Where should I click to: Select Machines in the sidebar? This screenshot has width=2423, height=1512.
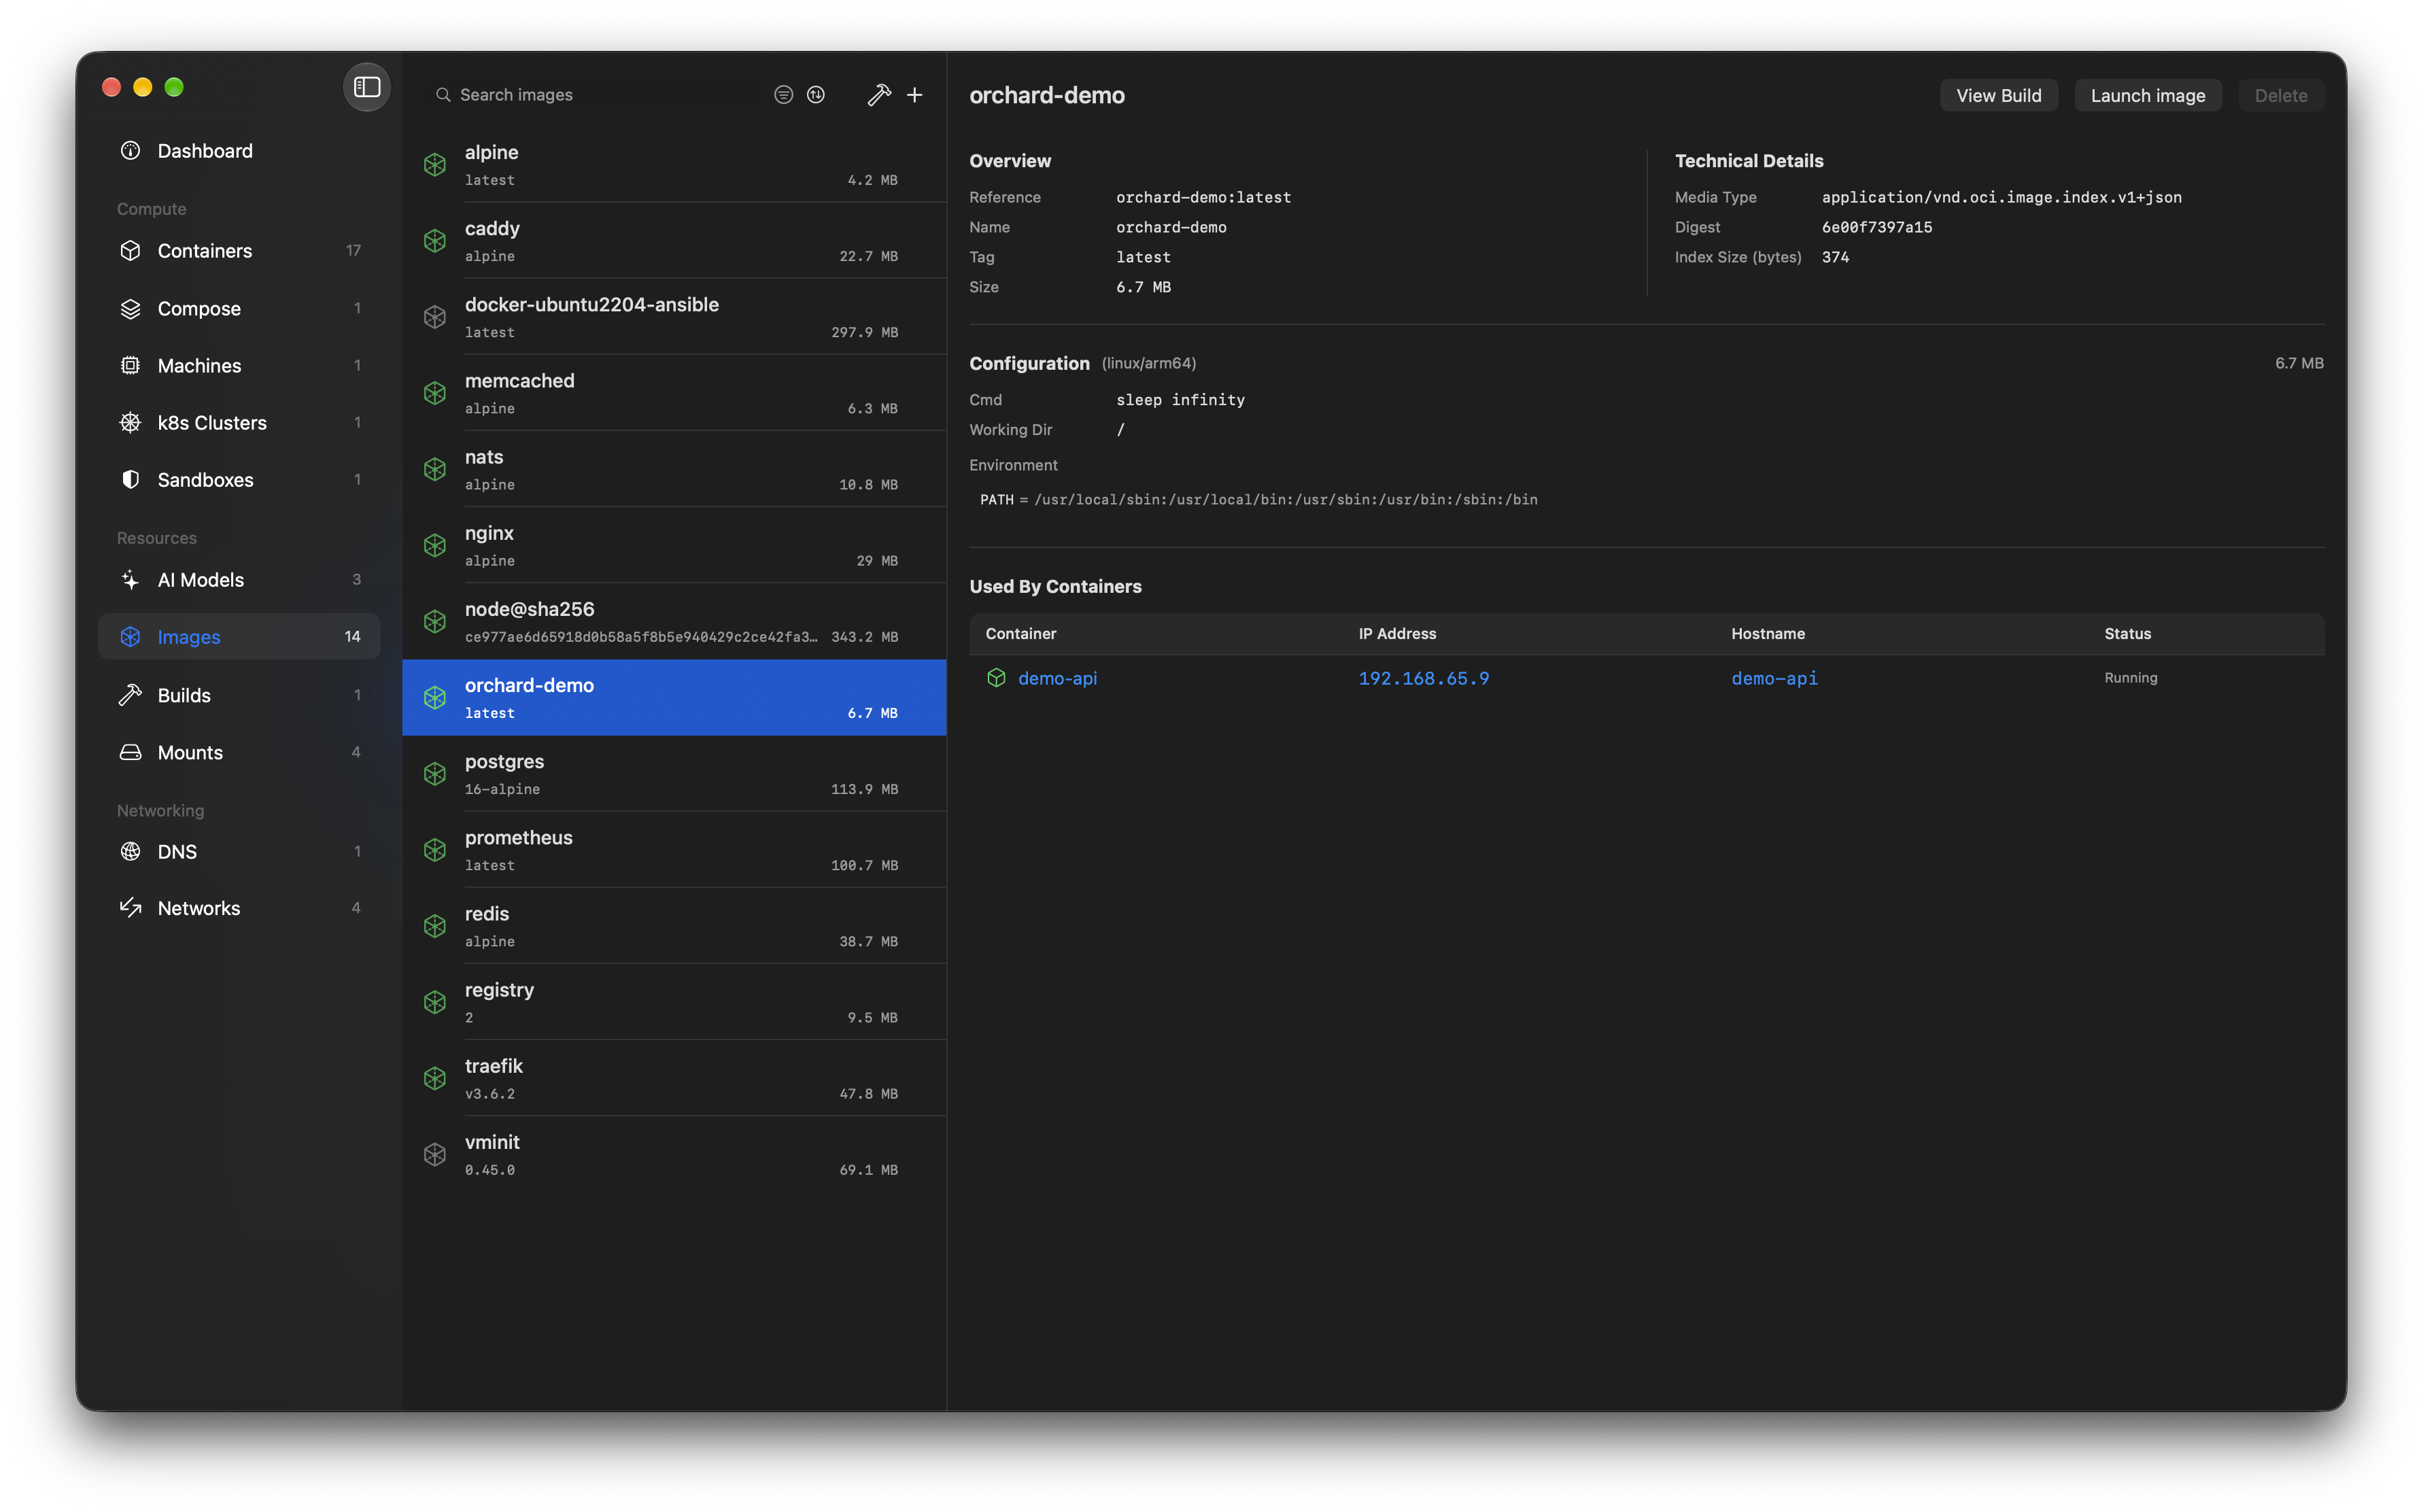pyautogui.click(x=240, y=366)
